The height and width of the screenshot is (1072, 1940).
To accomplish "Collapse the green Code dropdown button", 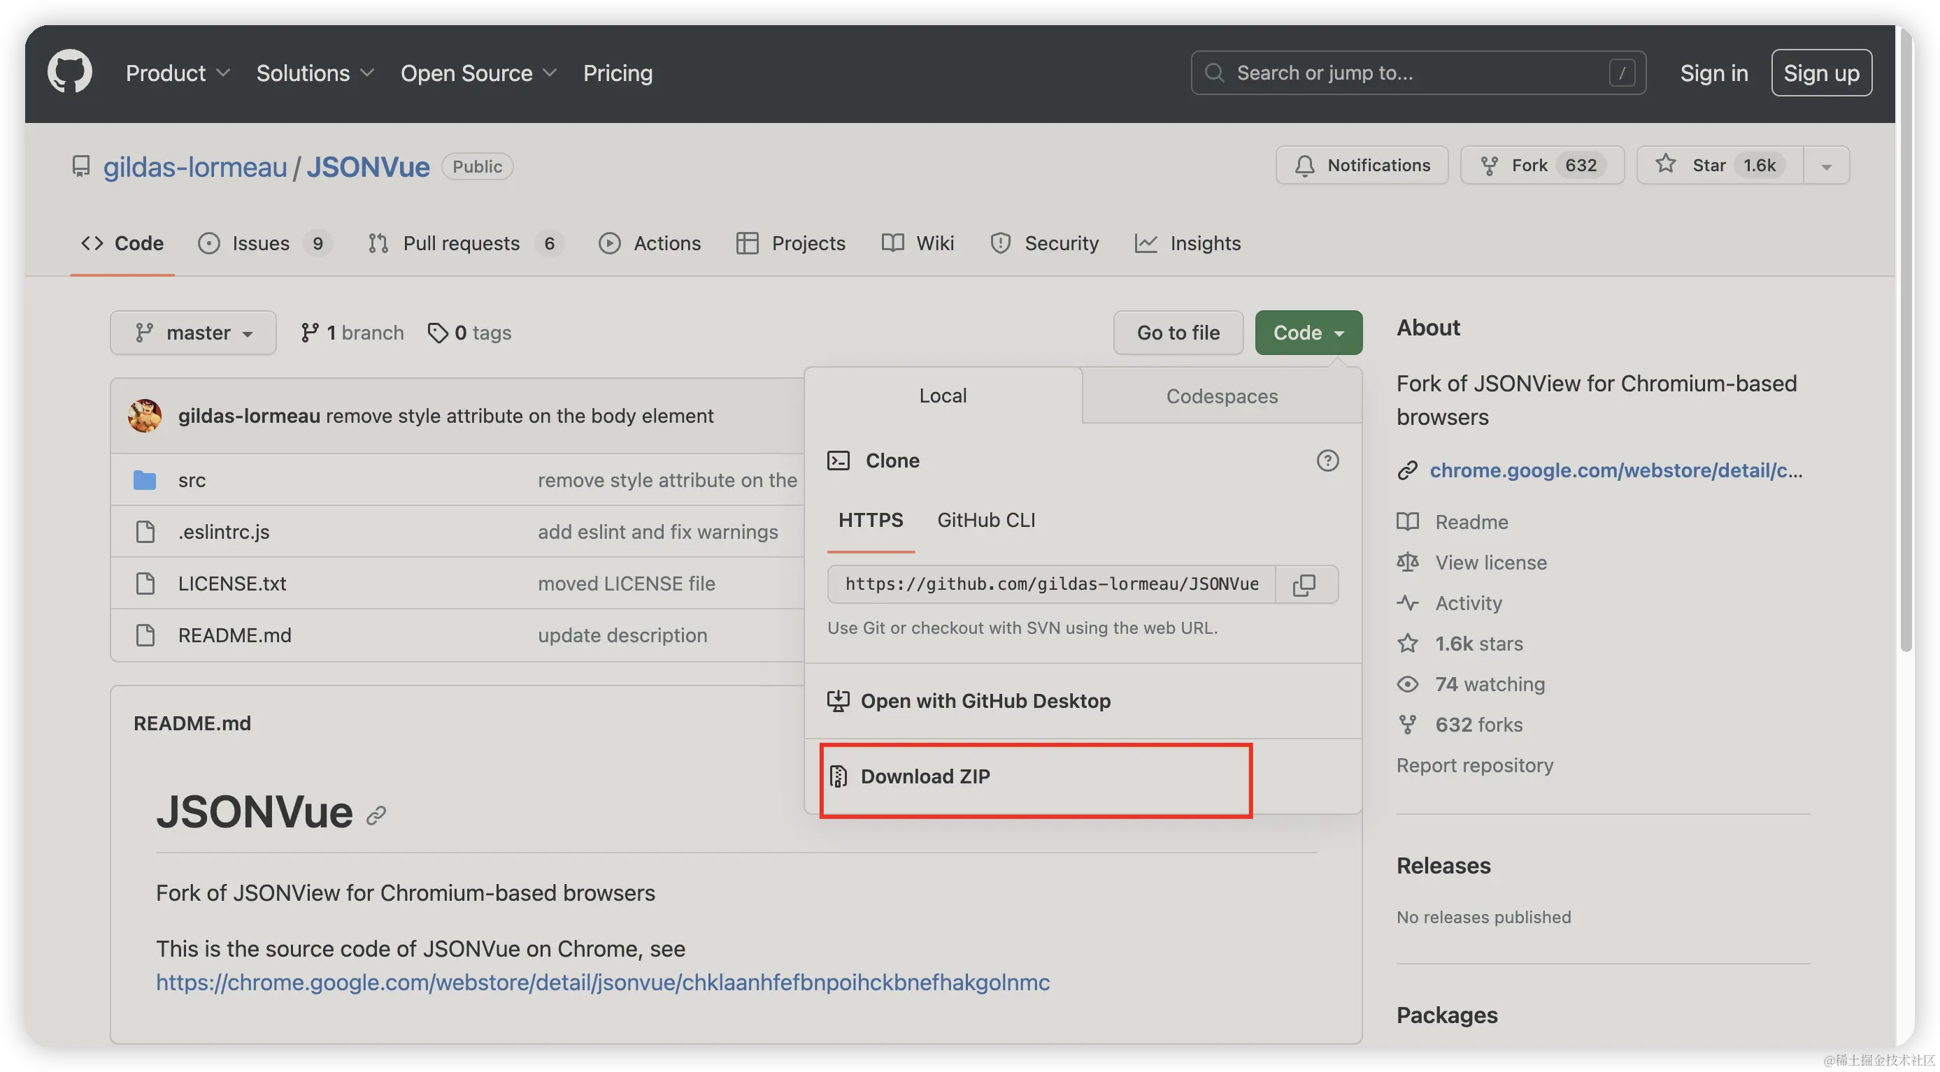I will pos(1308,333).
